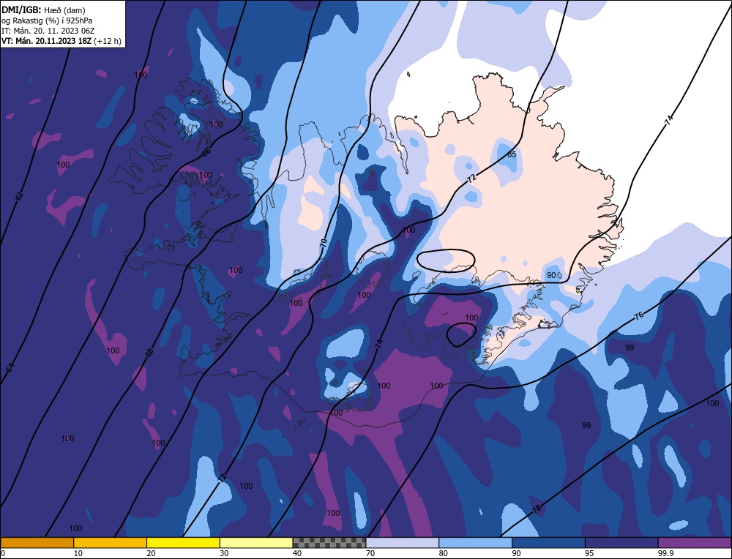732x559 pixels.
Task: Select the contour label 66 on the map
Action: coord(206,151)
